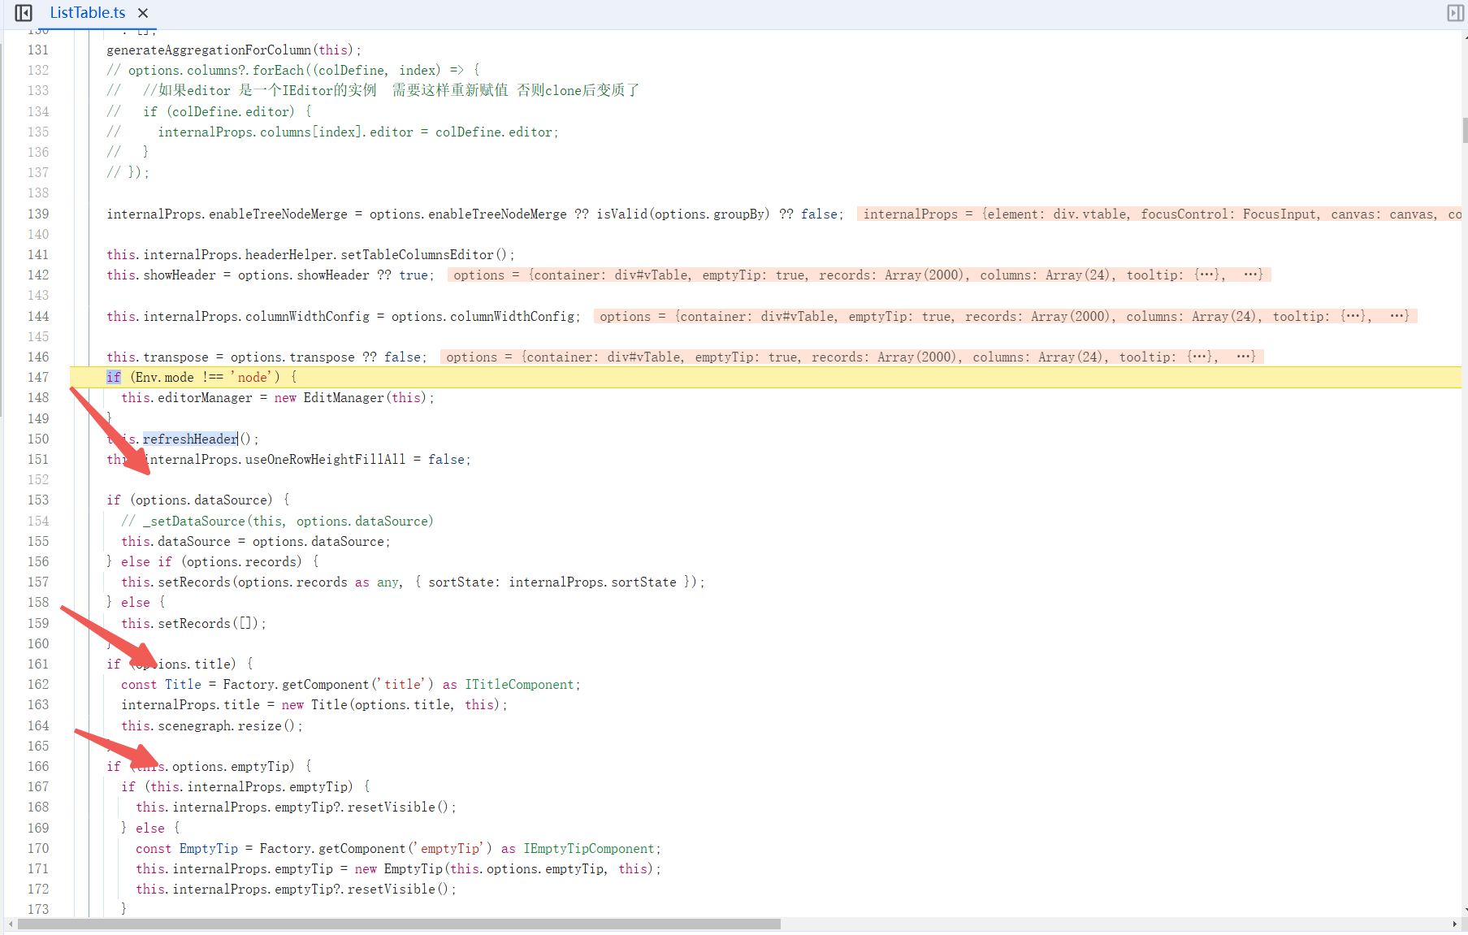Set a breakpoint on line 141
The image size is (1468, 935).
(38, 254)
